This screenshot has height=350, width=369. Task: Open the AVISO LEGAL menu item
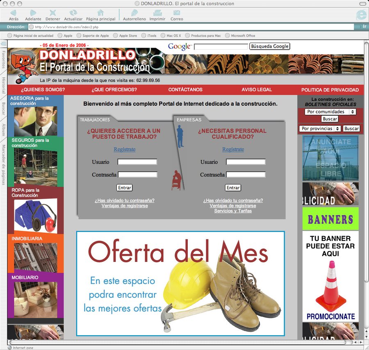[x=257, y=90]
